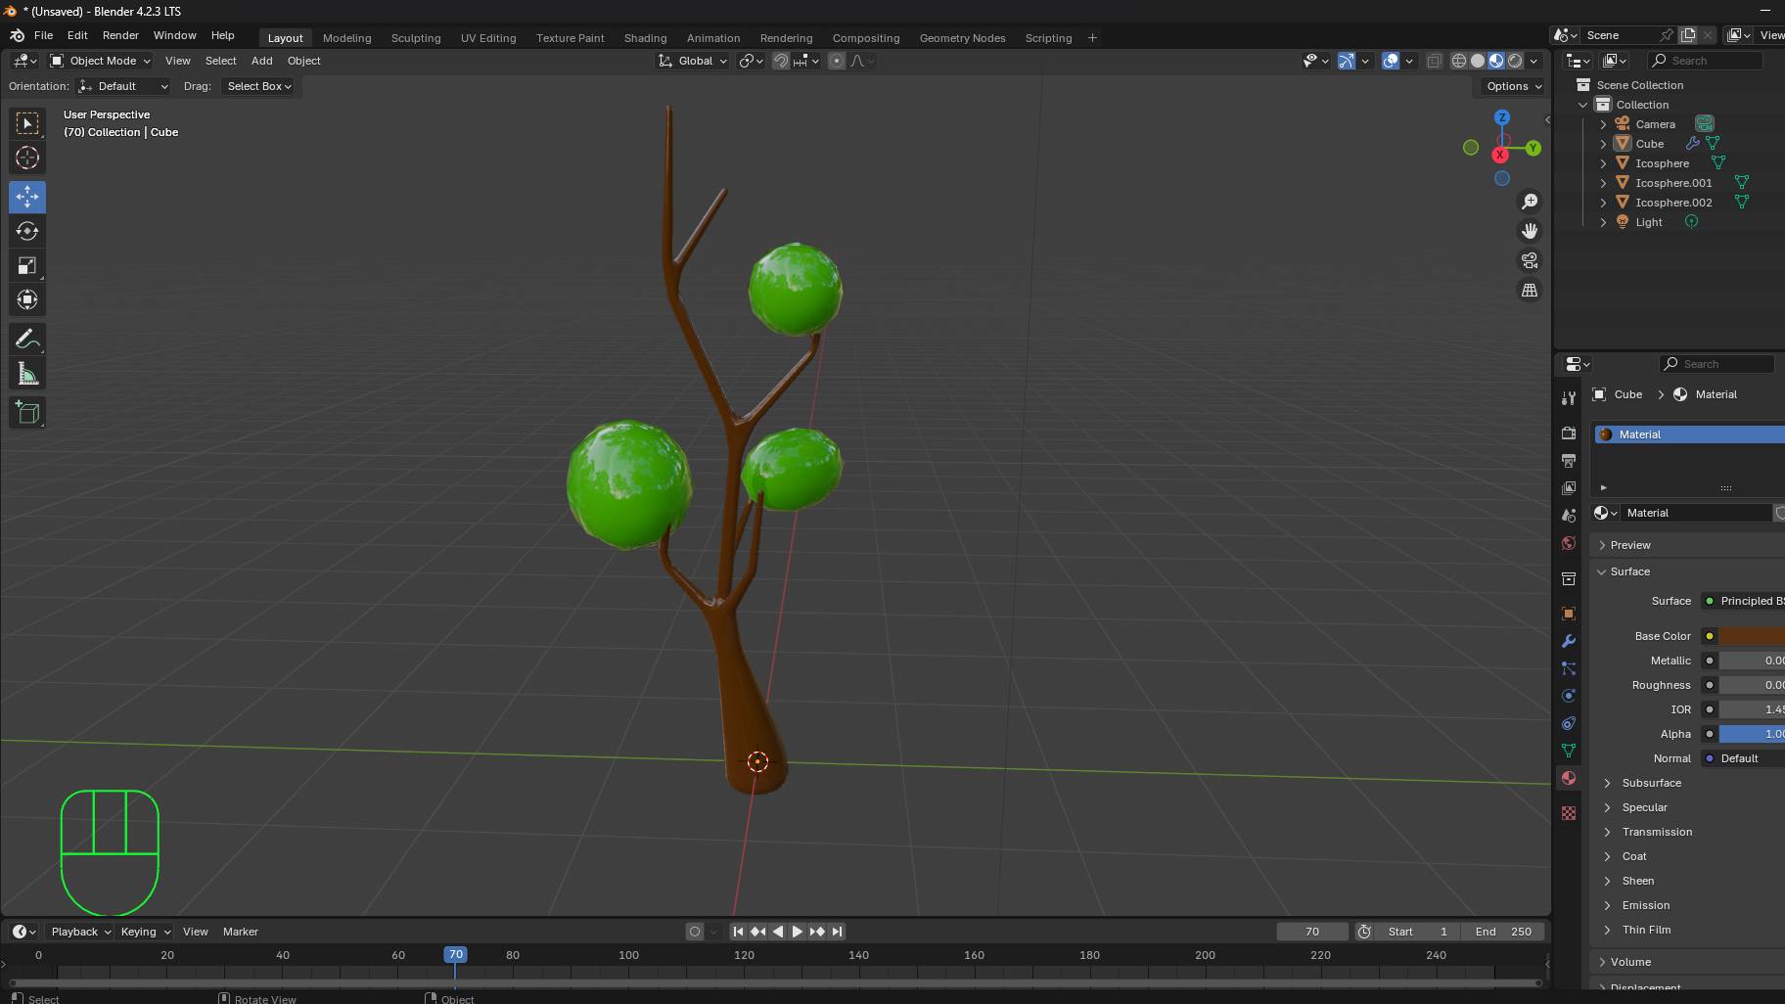Select the Measure tool
This screenshot has width=1785, height=1004.
(27, 373)
